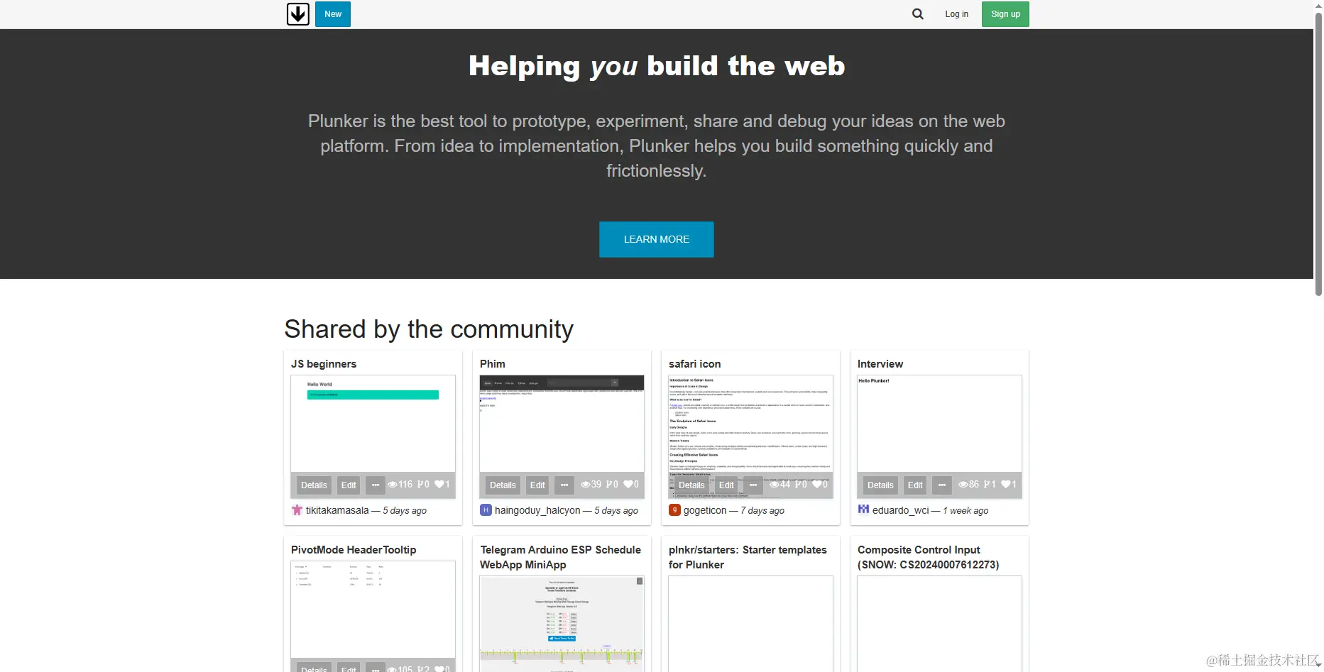Screen dimensions: 1324x672
Task: Open the Plunker logo home icon
Action: click(x=298, y=14)
